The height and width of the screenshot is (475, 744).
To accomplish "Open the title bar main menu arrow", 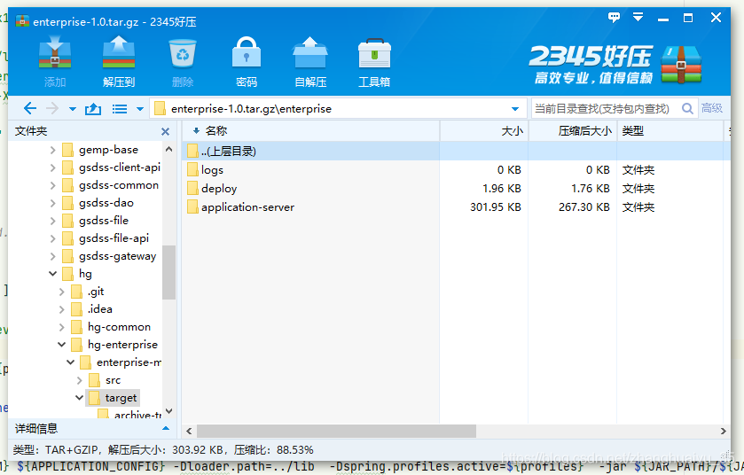I will pyautogui.click(x=638, y=18).
